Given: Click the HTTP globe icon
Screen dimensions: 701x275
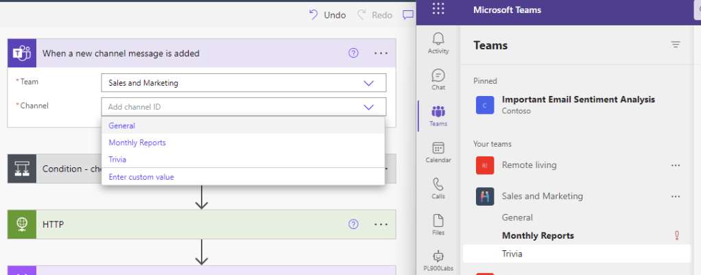Looking at the screenshot, I should (x=22, y=224).
